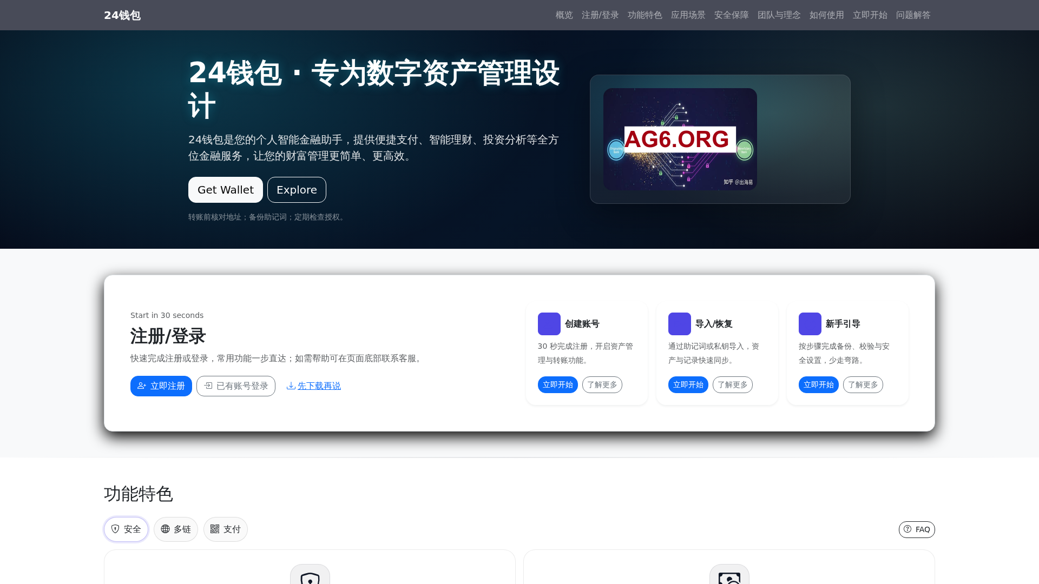Switch to the 多链 feature tab
This screenshot has width=1039, height=584.
point(176,529)
